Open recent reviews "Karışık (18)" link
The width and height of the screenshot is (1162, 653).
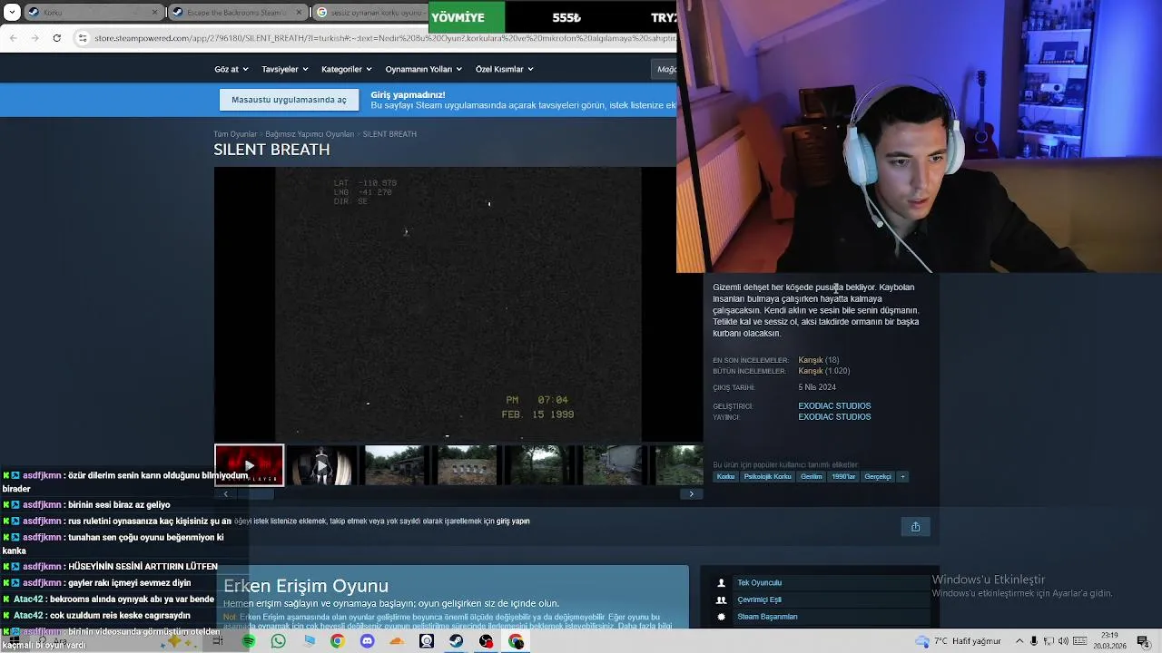tap(818, 360)
